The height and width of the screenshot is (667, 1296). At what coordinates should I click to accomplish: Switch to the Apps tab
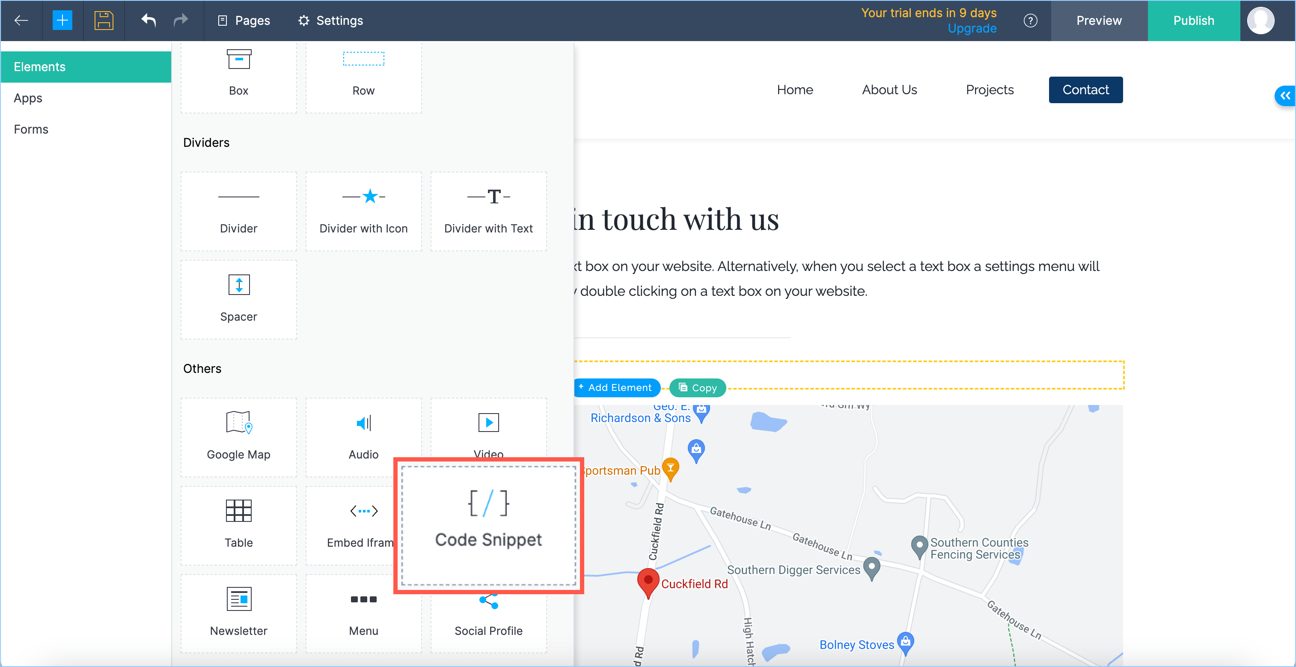[28, 98]
